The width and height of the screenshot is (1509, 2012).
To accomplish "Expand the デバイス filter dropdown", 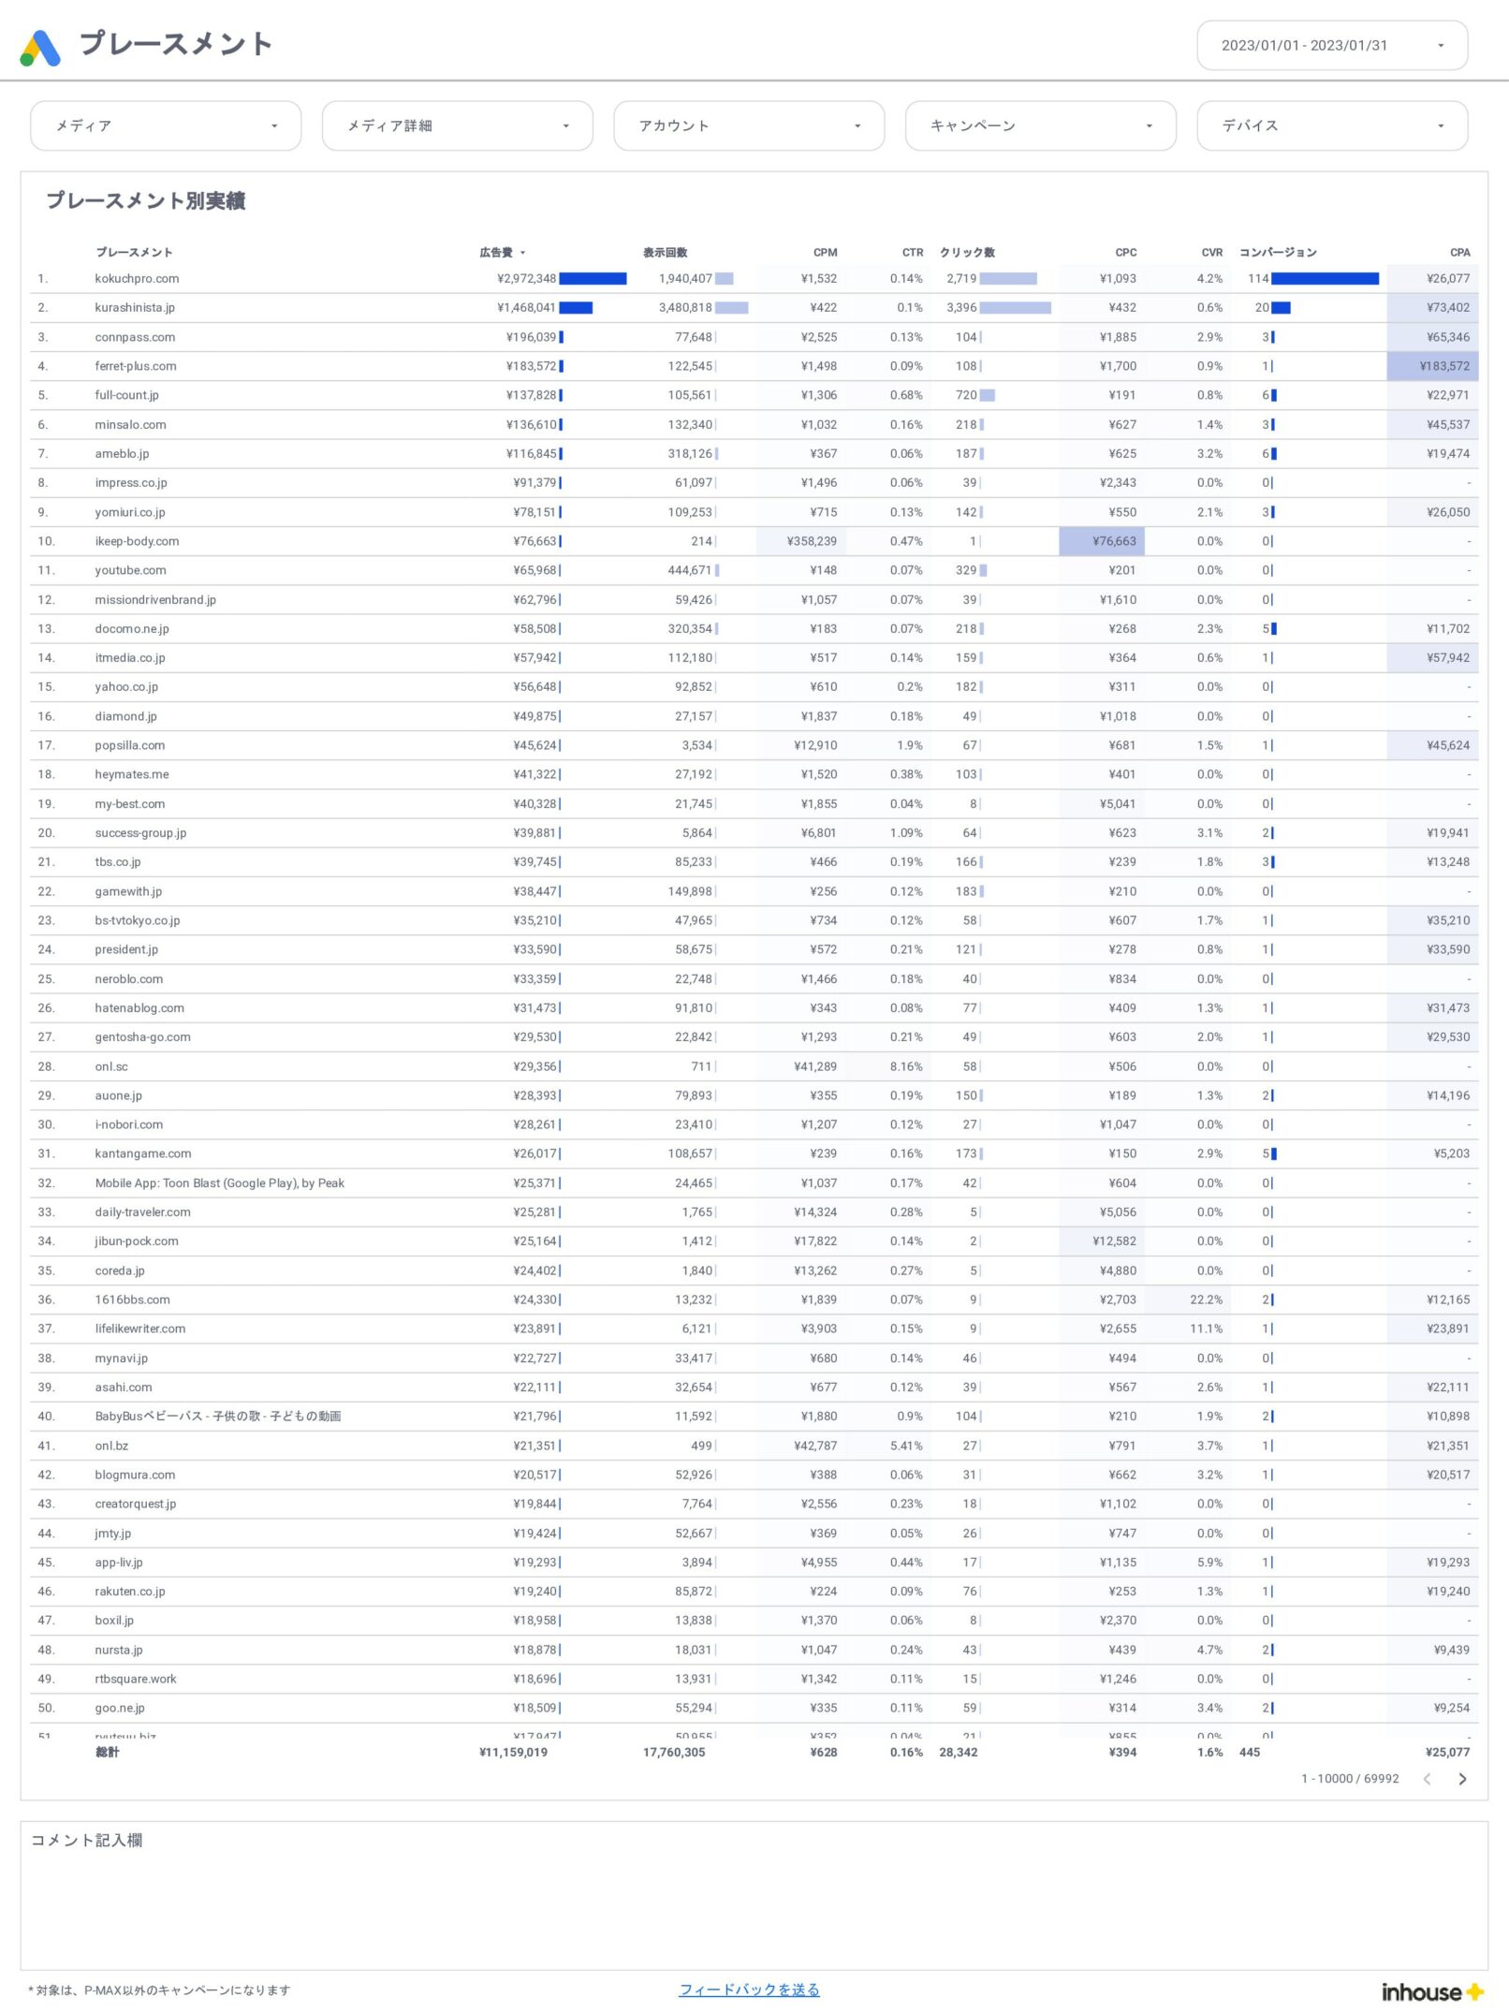I will pos(1331,125).
